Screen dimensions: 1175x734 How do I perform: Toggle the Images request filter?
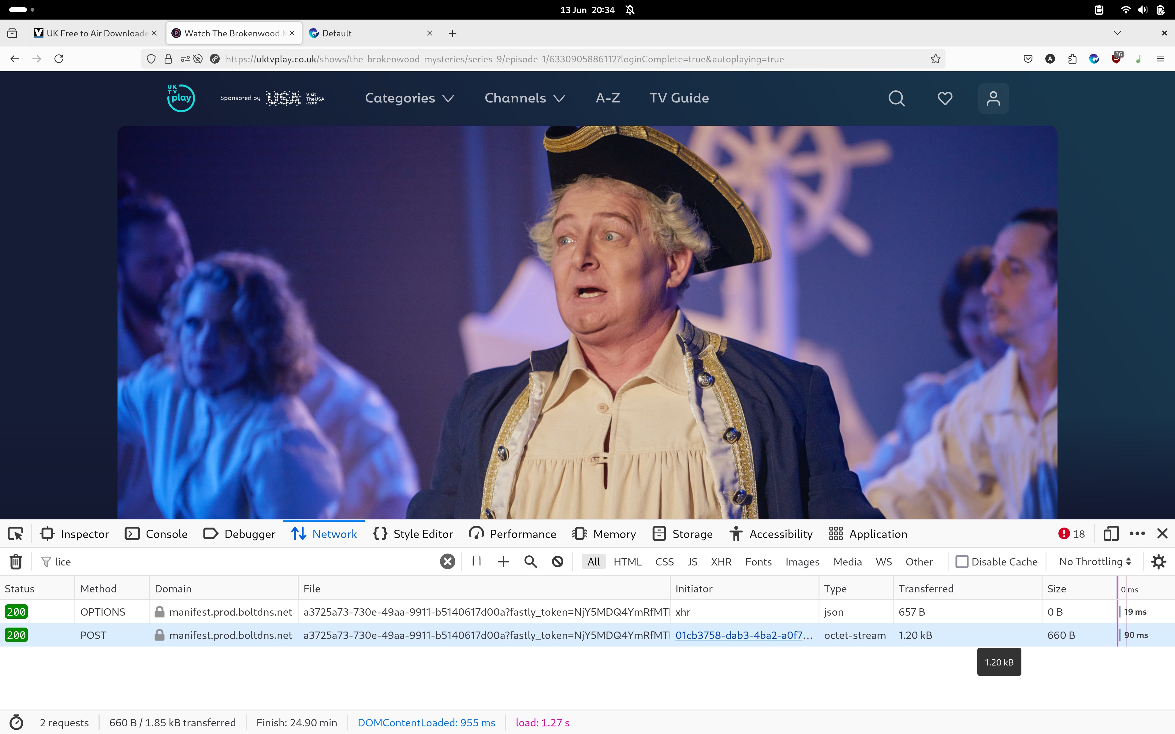802,562
